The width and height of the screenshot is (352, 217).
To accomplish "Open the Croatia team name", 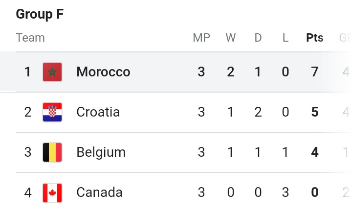I will pos(98,112).
